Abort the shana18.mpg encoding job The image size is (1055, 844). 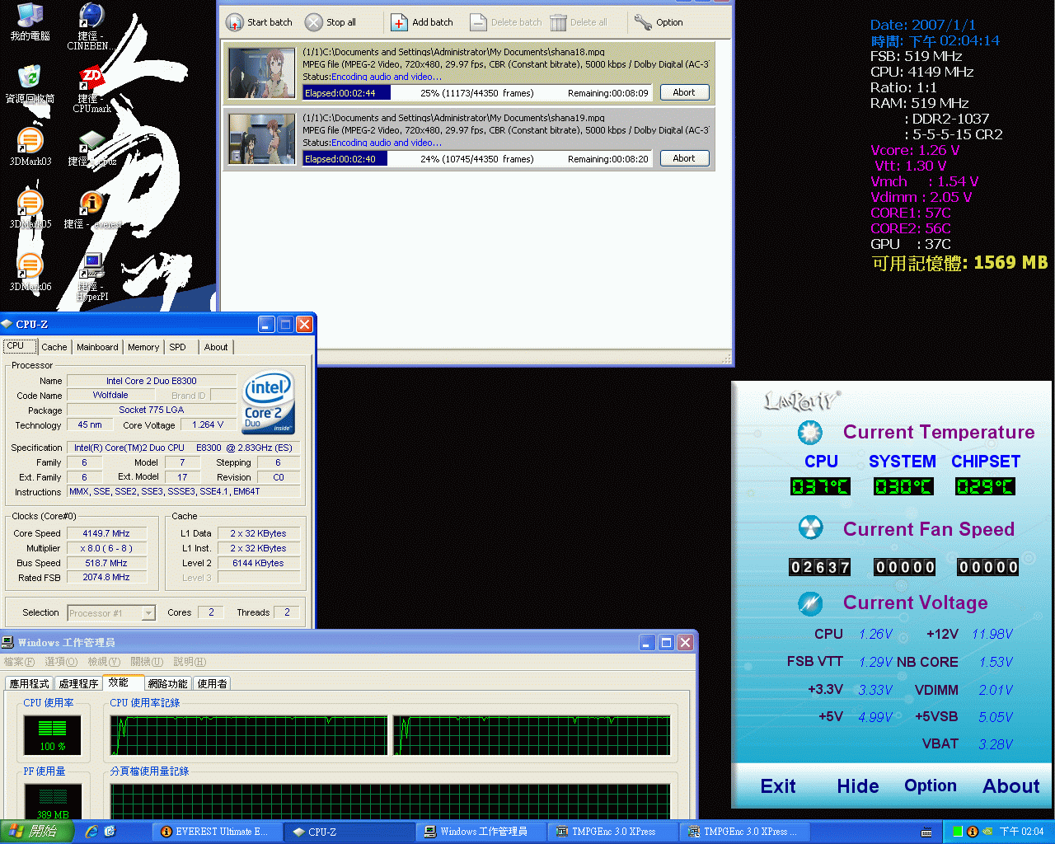(684, 92)
